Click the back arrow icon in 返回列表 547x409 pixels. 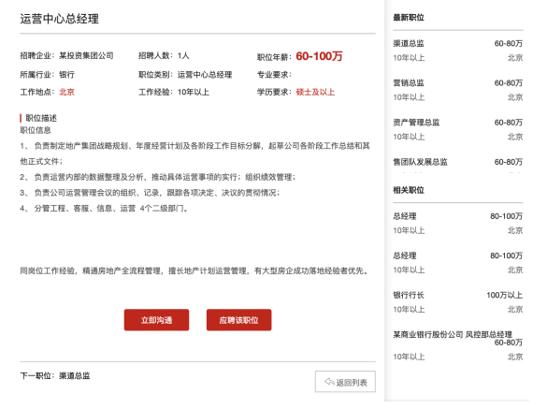click(x=329, y=382)
